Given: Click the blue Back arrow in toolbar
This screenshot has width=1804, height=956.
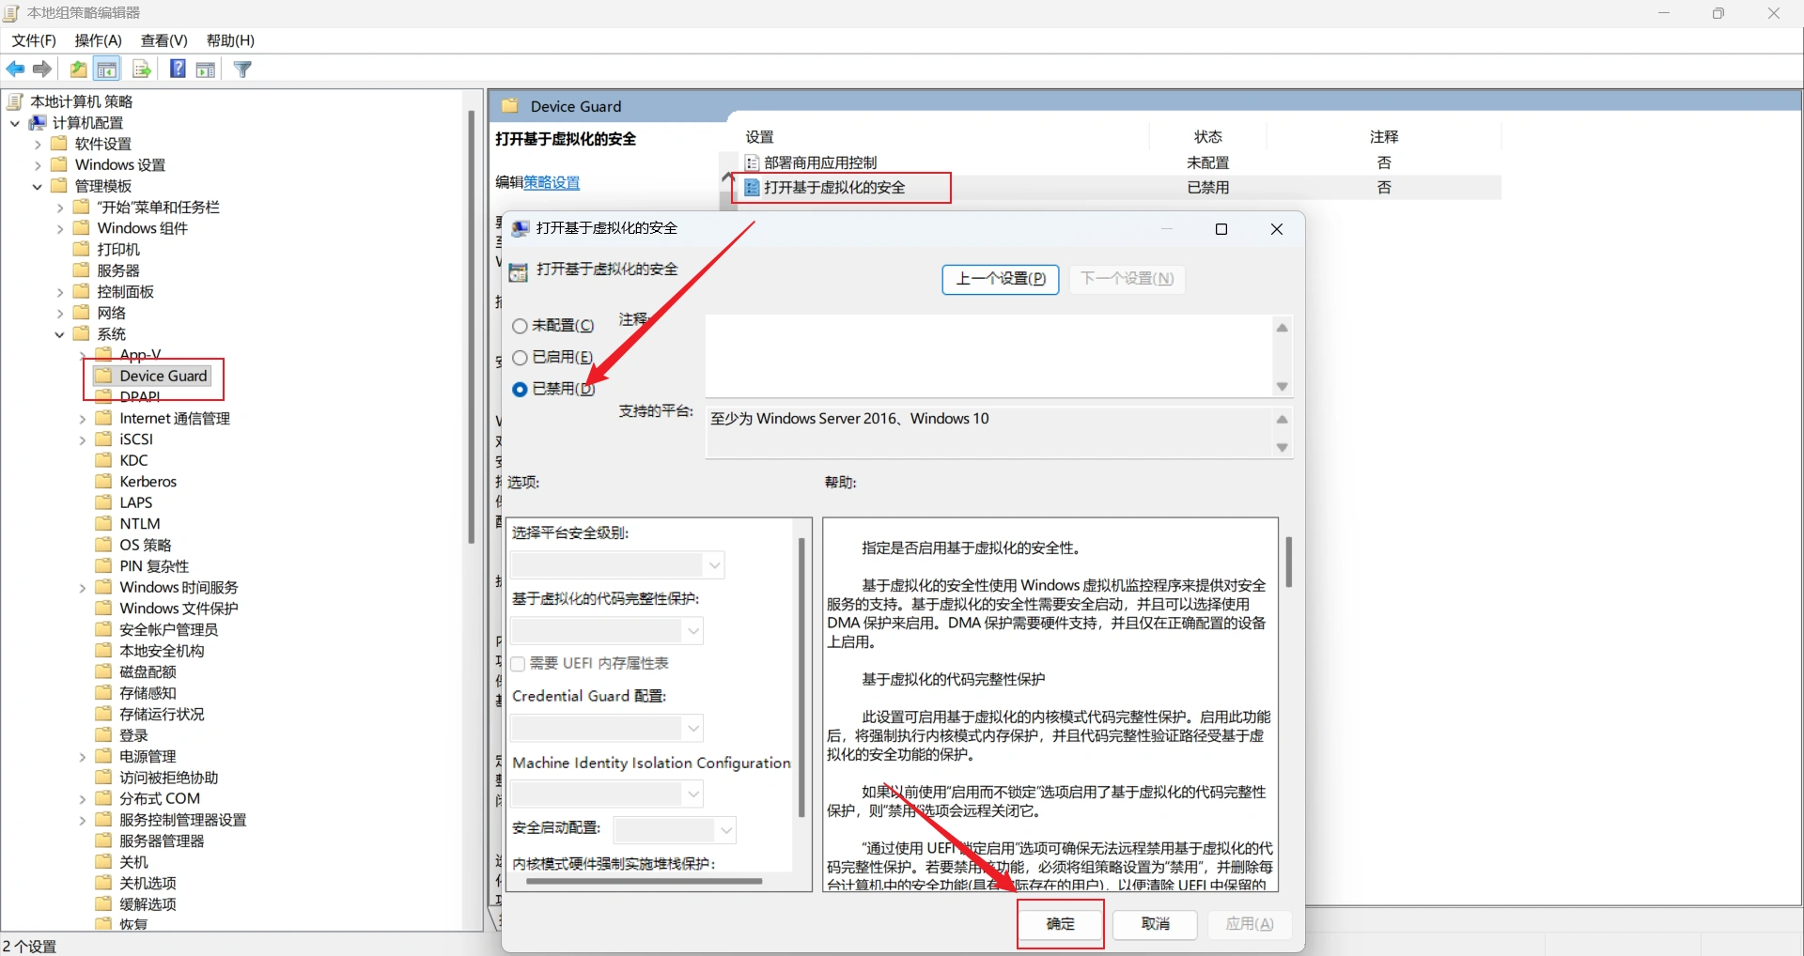Looking at the screenshot, I should pos(16,69).
